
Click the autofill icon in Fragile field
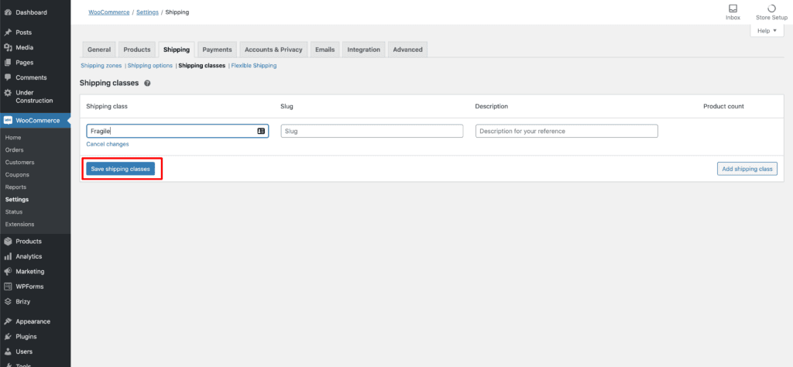261,131
